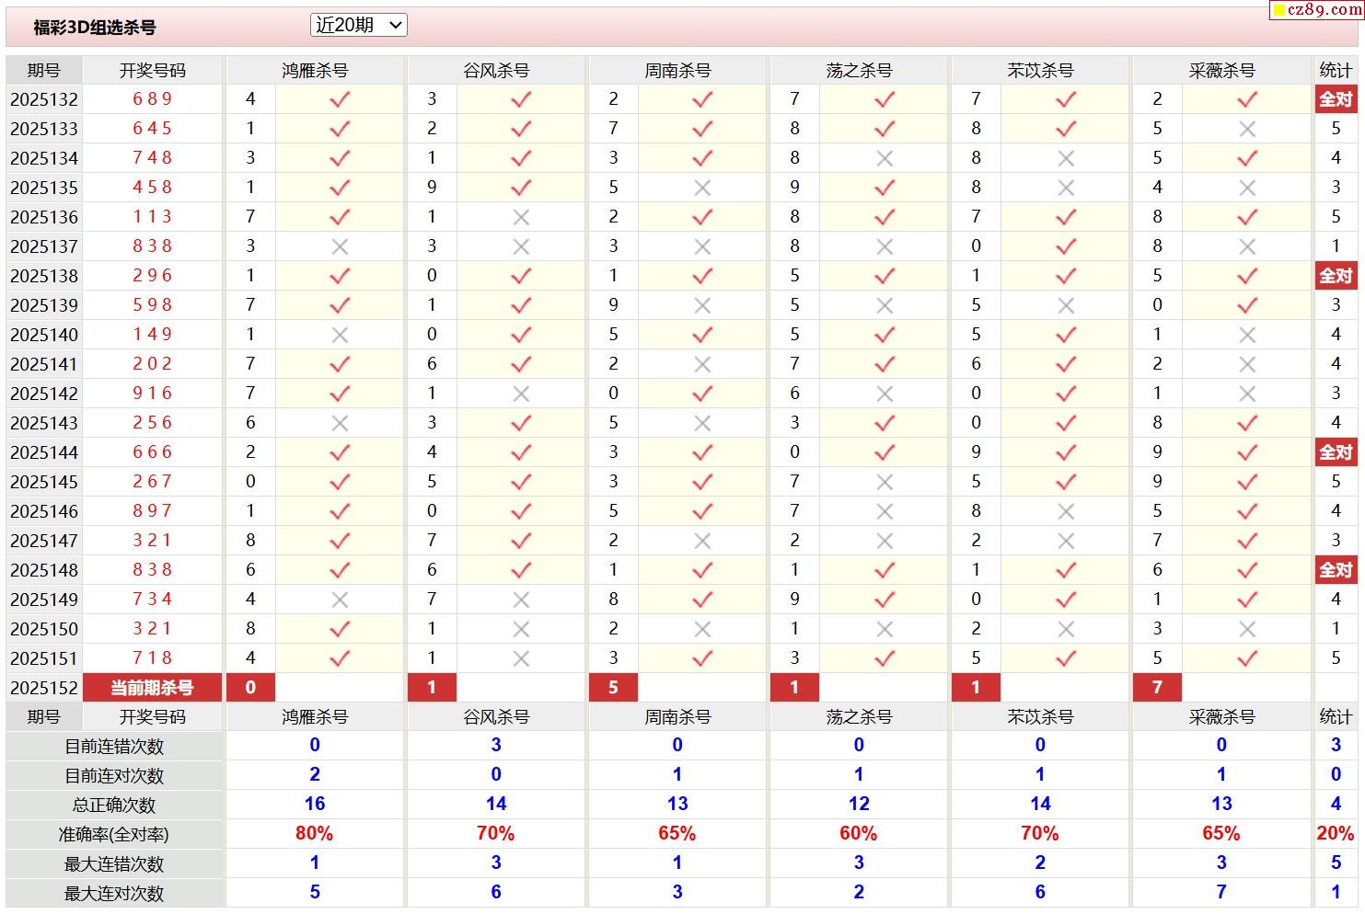1365x914 pixels.
Task: Click the 60% accuracy value for 荡之杀号
Action: [858, 834]
